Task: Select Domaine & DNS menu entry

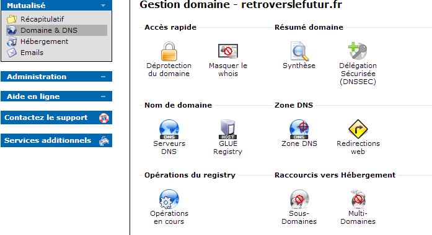Action: coord(57,30)
